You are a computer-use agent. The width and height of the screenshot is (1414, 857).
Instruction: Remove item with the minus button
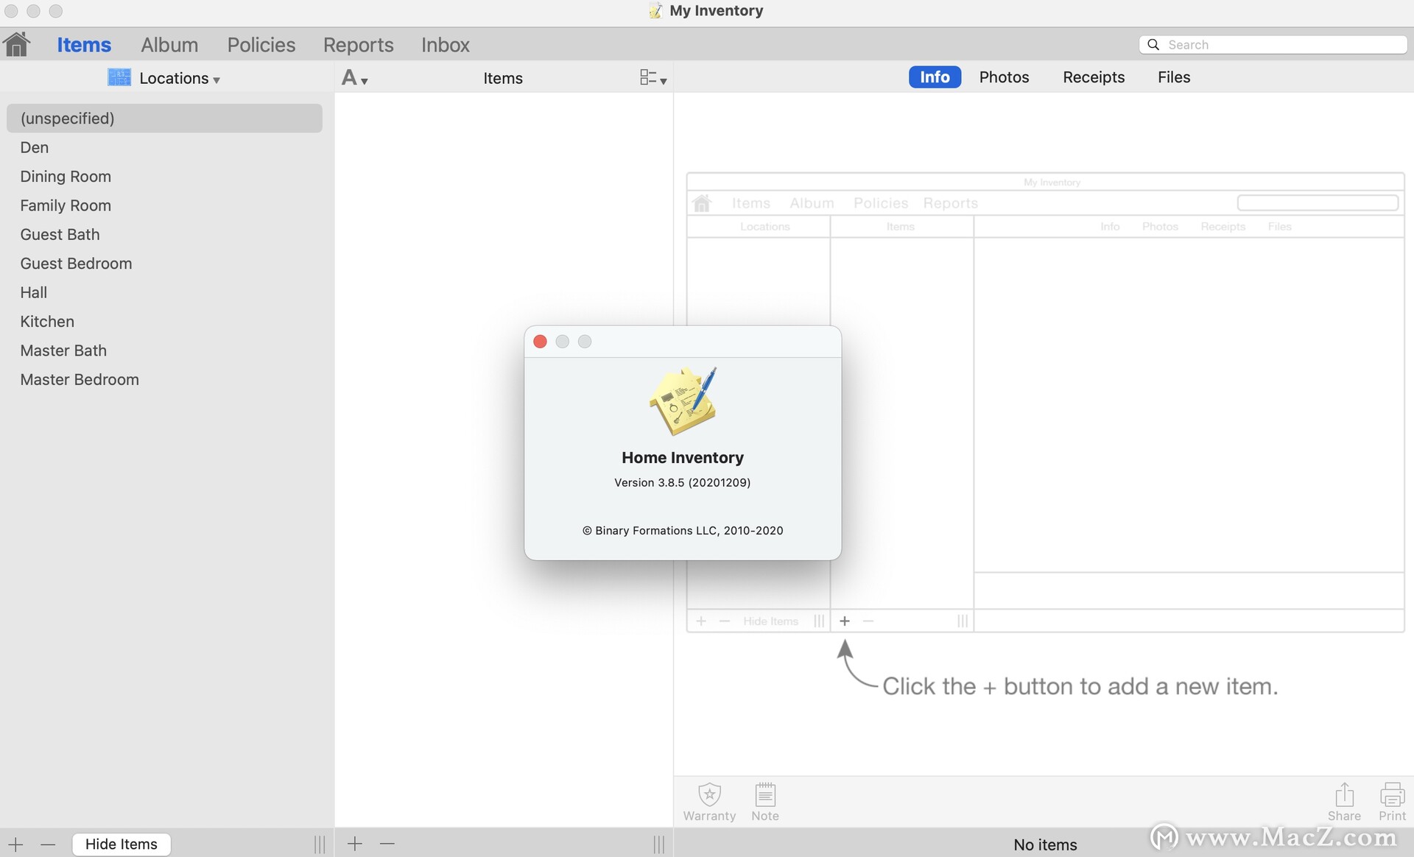[387, 844]
